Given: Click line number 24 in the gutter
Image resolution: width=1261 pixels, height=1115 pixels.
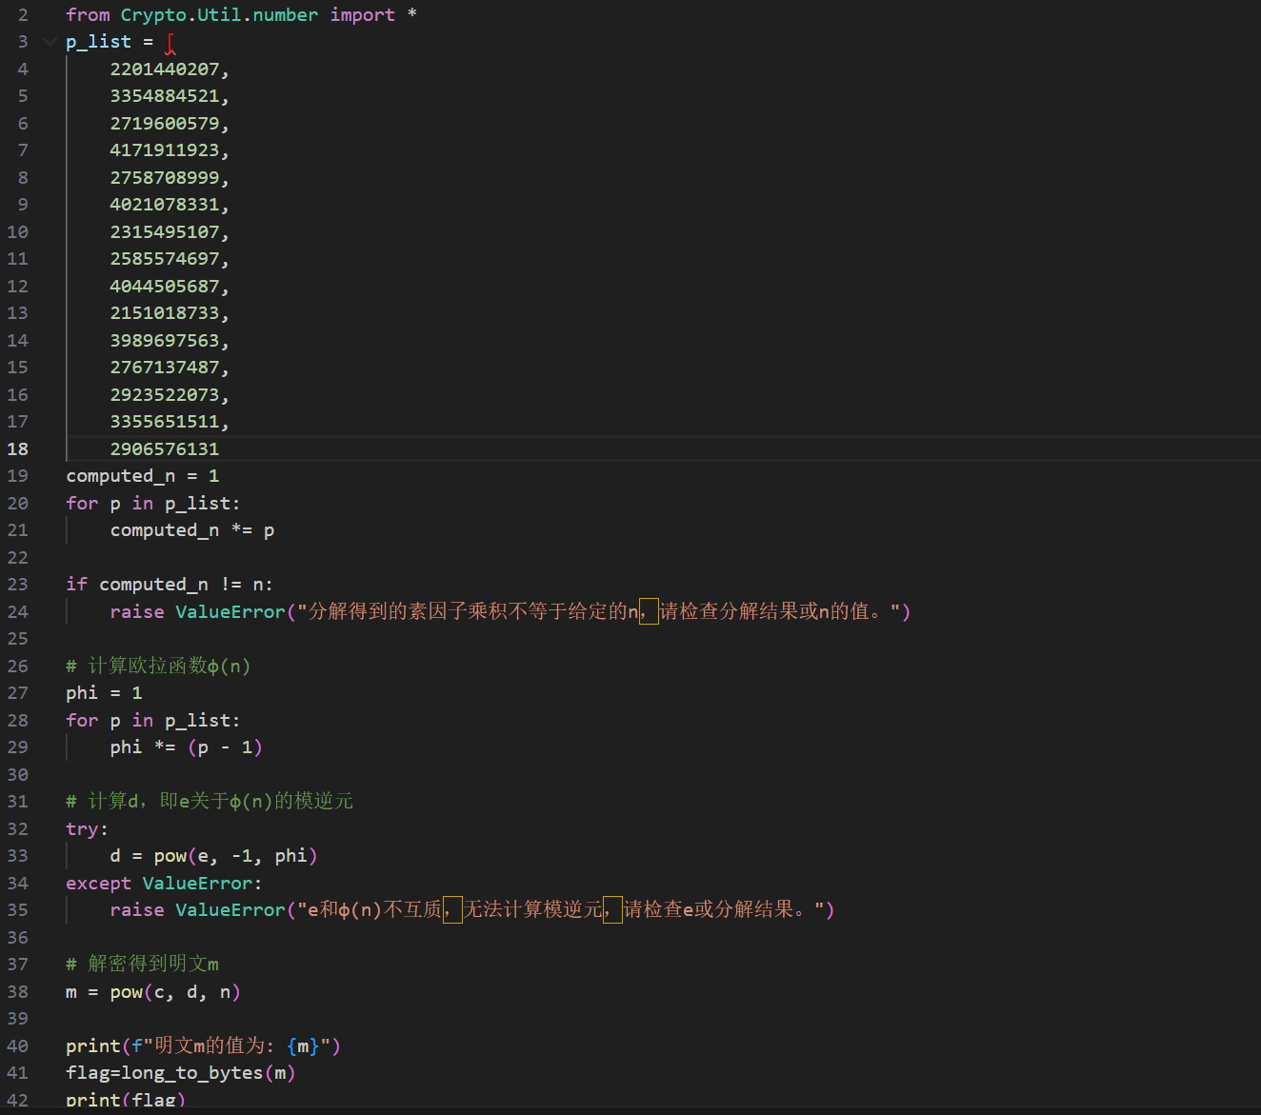Looking at the screenshot, I should pos(18,612).
